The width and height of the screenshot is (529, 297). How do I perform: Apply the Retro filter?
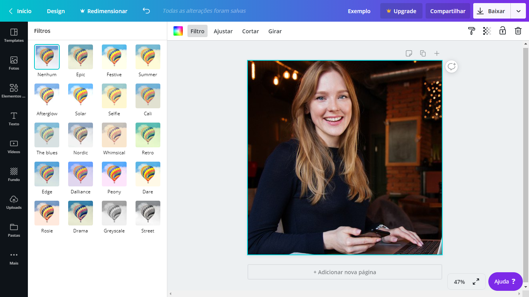click(148, 135)
